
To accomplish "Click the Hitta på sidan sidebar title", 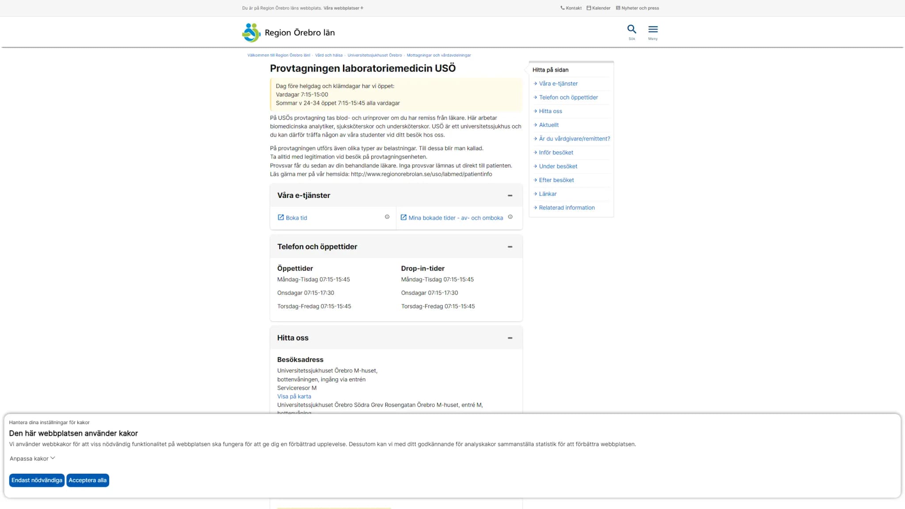I will click(550, 70).
